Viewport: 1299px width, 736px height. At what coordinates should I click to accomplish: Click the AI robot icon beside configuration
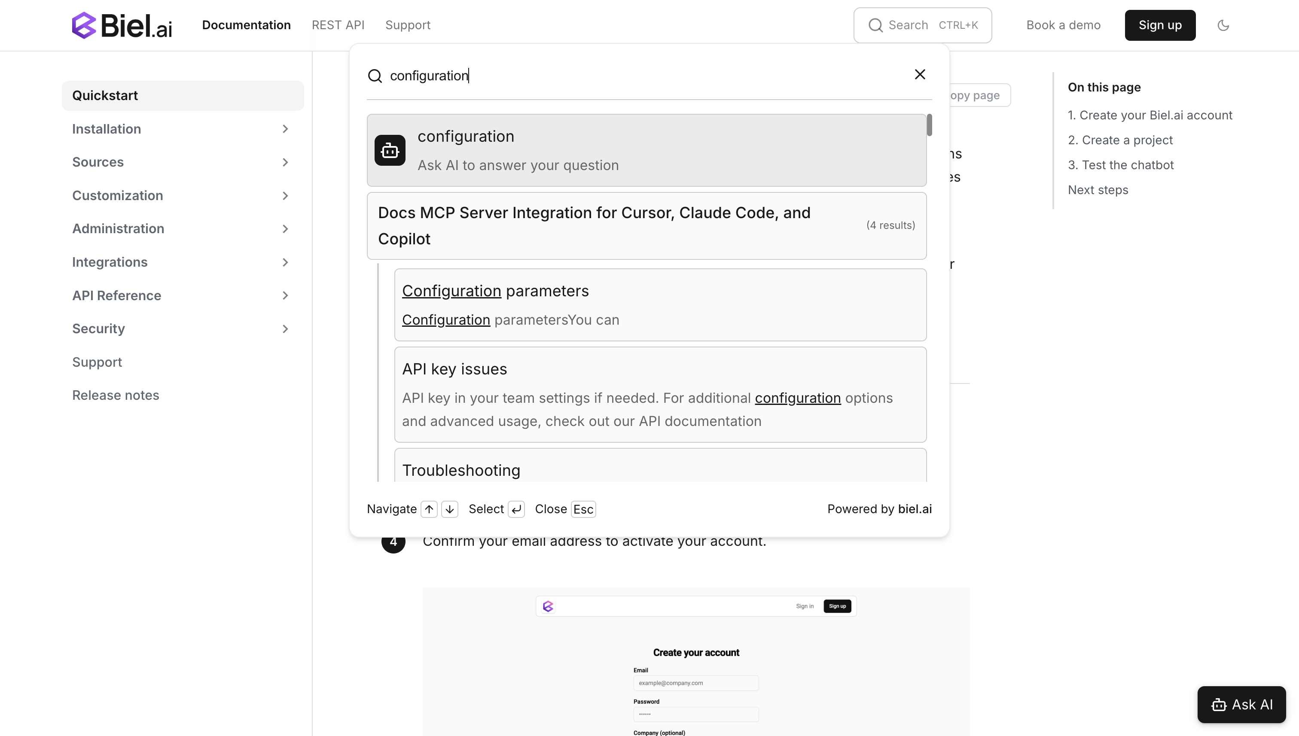(389, 150)
